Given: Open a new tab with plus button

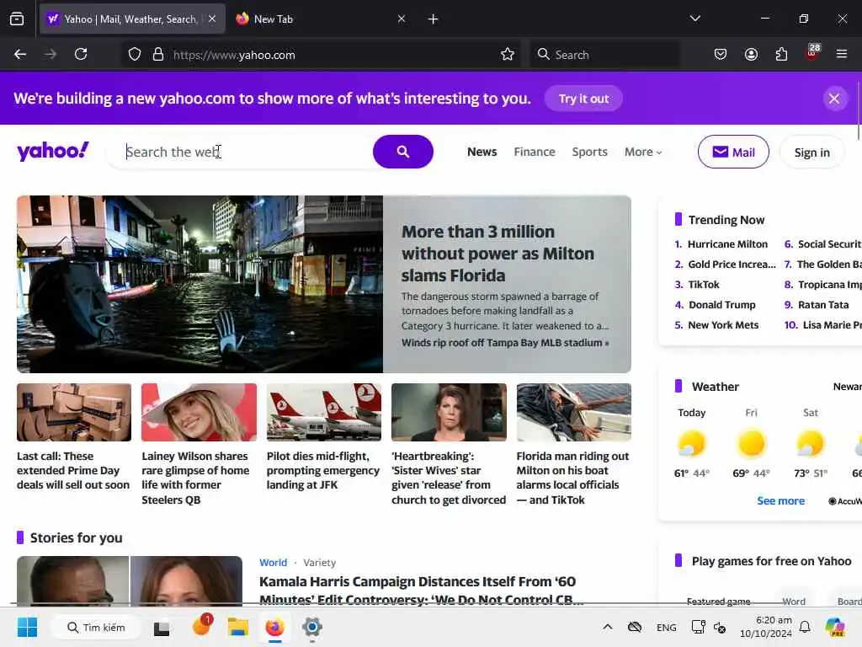Looking at the screenshot, I should click(434, 19).
